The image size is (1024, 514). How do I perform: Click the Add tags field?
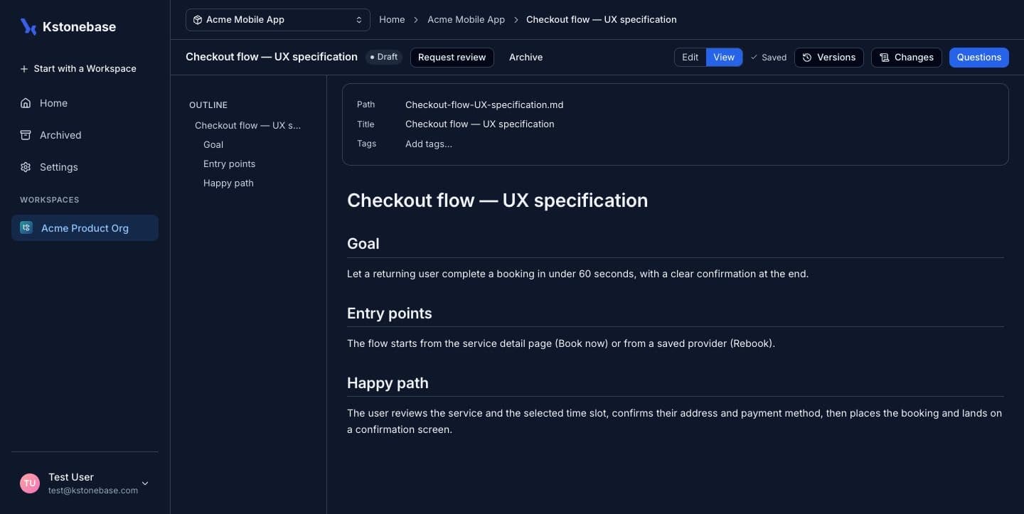coord(429,144)
